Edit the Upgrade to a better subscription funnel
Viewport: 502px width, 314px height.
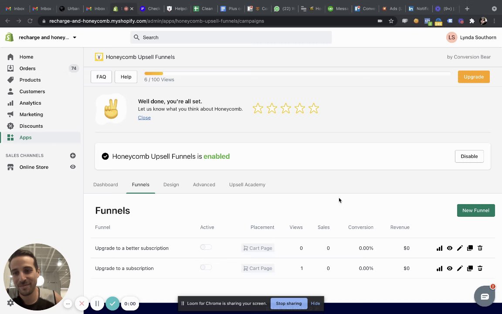tap(460, 248)
